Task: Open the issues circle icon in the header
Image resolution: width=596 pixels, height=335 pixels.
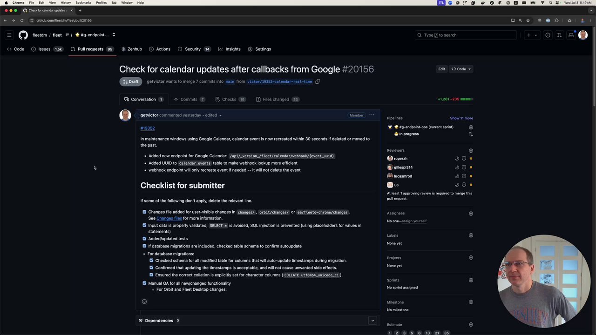Action: [x=548, y=35]
